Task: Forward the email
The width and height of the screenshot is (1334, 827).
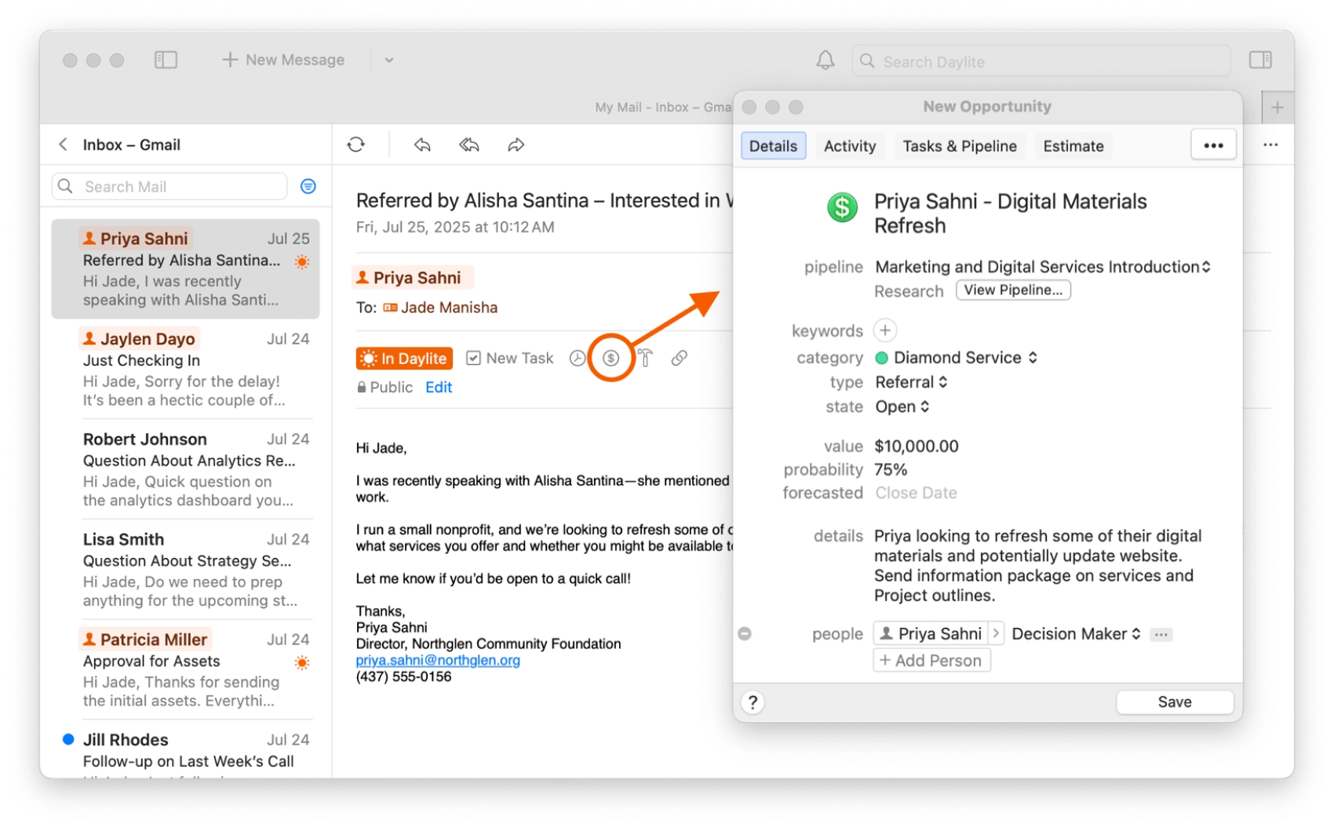Action: click(516, 144)
